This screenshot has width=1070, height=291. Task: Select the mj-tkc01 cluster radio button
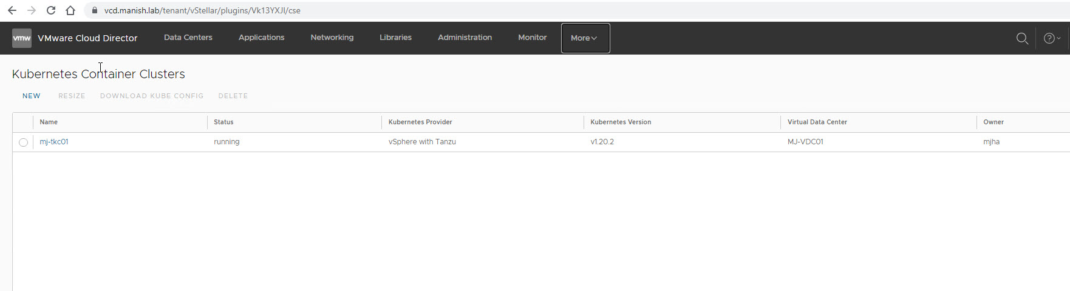(x=23, y=142)
